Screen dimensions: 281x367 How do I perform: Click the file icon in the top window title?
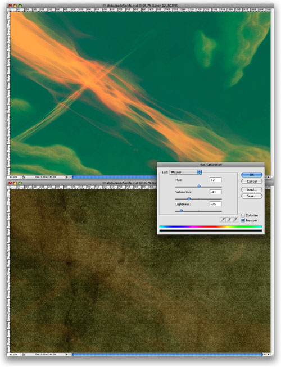click(104, 6)
